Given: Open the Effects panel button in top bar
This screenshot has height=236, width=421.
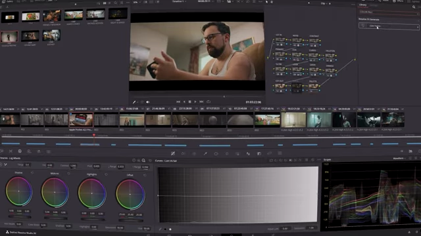Looking at the screenshot, I should 398,1.
